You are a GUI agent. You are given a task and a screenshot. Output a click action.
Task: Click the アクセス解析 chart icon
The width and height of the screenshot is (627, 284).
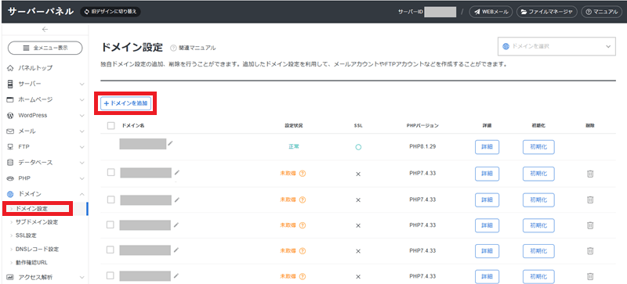(11, 277)
